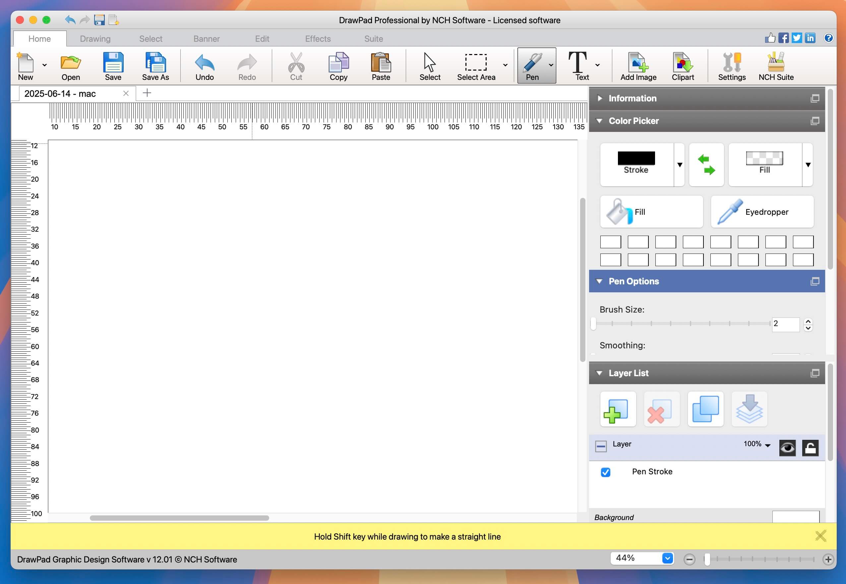Image resolution: width=846 pixels, height=584 pixels.
Task: Expand the Information panel
Action: tap(599, 98)
